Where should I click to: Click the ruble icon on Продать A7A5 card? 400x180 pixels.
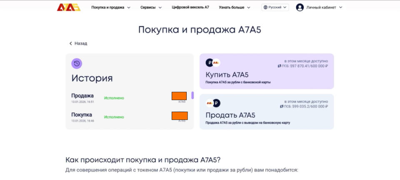pyautogui.click(x=217, y=103)
